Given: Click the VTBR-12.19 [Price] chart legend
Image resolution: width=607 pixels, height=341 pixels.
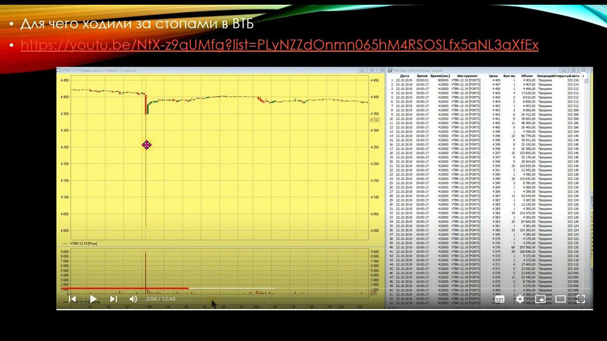Looking at the screenshot, I should [x=80, y=243].
